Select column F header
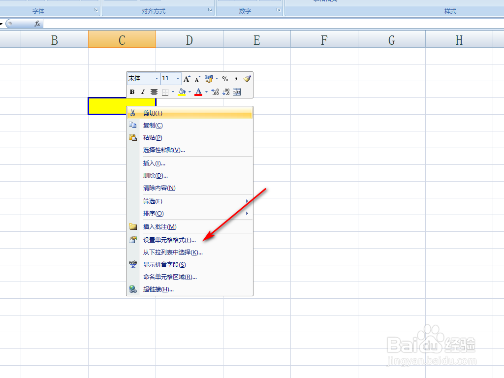The height and width of the screenshot is (378, 504). (324, 40)
